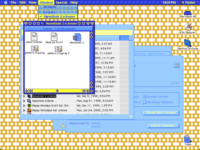Click the 'Registered To:' label
This screenshot has height=150, width=200.
click(x=80, y=123)
